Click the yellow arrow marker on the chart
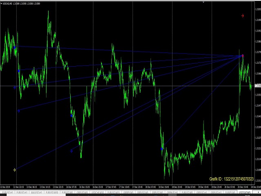 (x=14, y=170)
